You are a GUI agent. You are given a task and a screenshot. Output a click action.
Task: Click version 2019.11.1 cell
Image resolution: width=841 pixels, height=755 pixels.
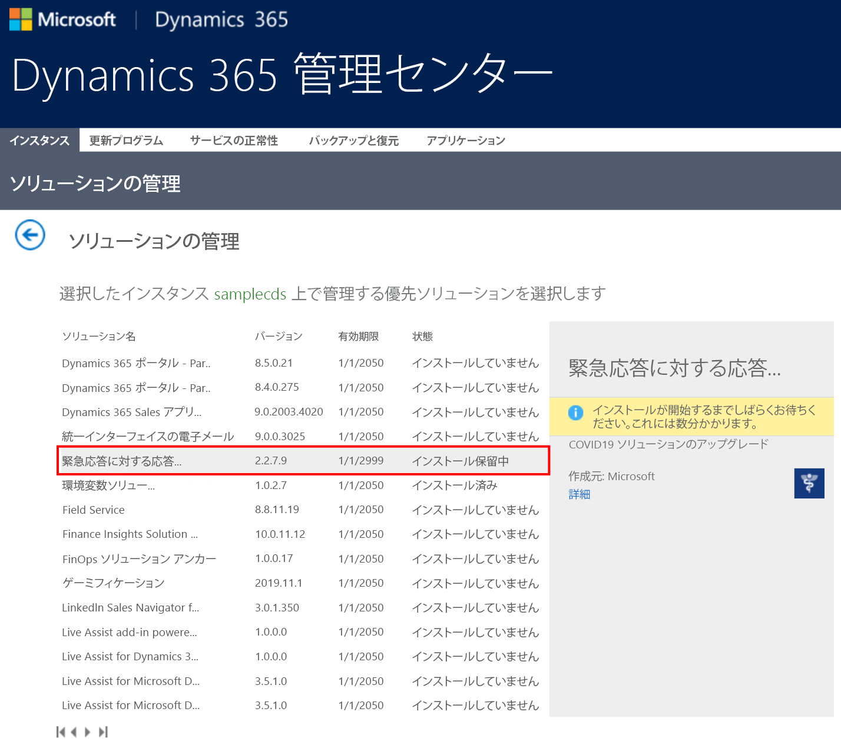279,583
